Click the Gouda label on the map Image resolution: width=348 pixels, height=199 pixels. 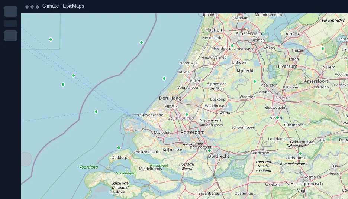[x=224, y=113]
